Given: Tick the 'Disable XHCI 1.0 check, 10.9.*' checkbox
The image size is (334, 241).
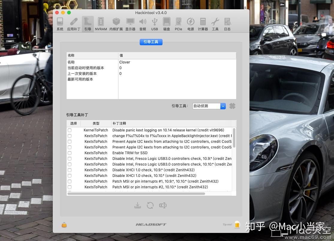Looking at the screenshot, I should (70, 170).
